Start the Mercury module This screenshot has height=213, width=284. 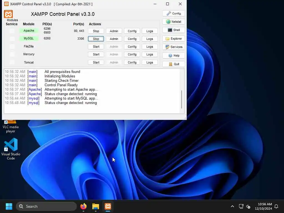tap(96, 54)
